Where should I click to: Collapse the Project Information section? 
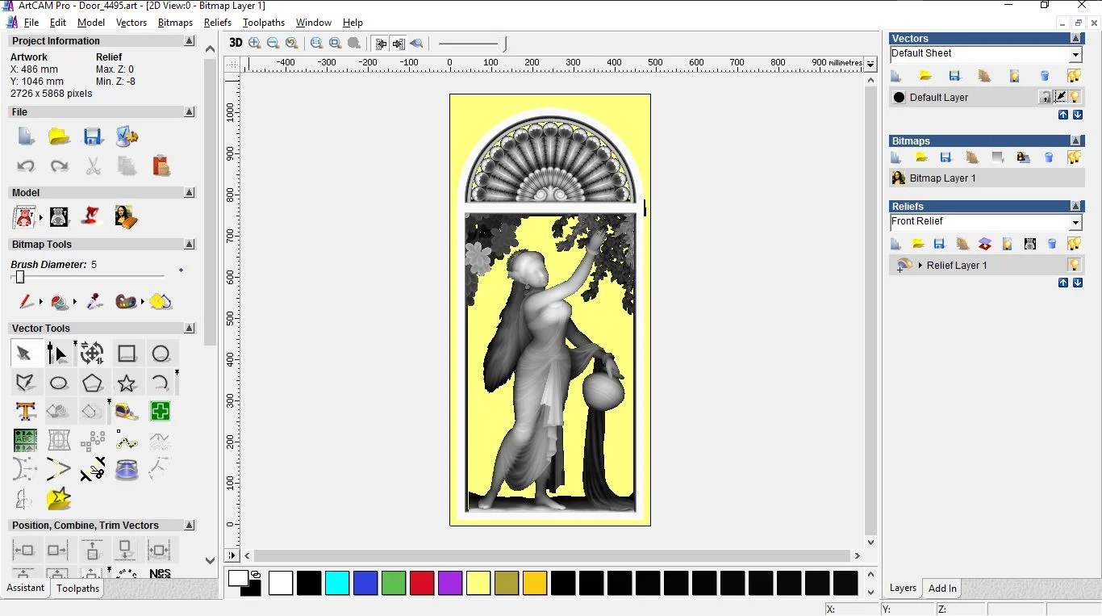(189, 41)
